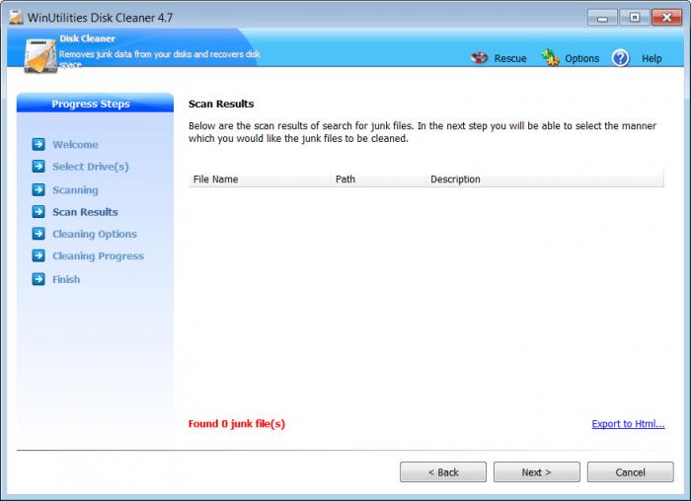Screen dimensions: 691x501
Task: Click the Cancel button
Action: pos(630,472)
